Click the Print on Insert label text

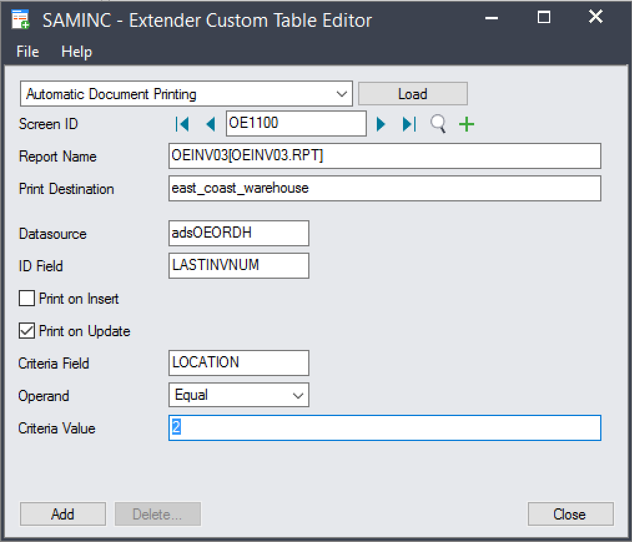click(79, 299)
